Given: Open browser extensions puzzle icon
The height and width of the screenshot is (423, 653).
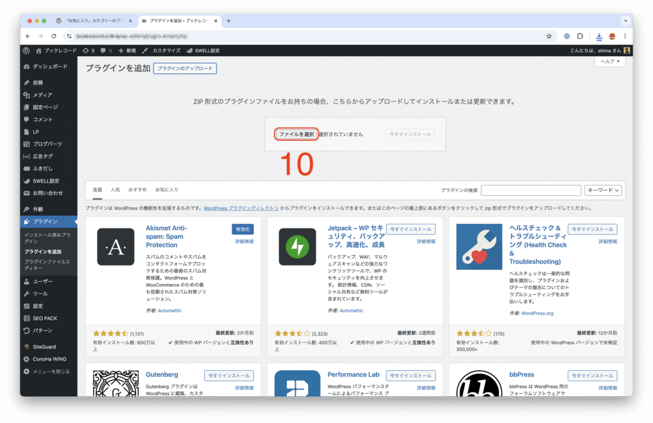Looking at the screenshot, I should pyautogui.click(x=580, y=36).
